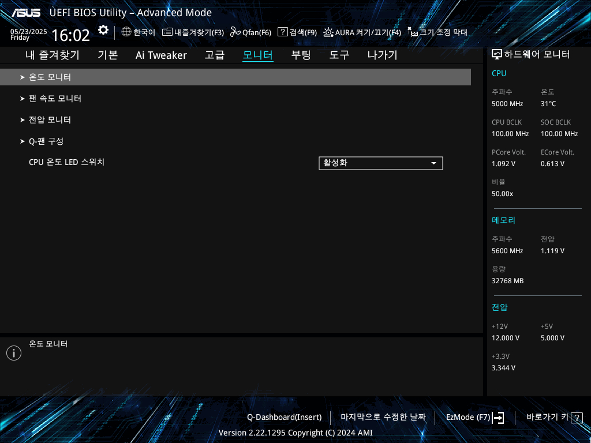Click CPU temperature value 31°C

(x=548, y=104)
